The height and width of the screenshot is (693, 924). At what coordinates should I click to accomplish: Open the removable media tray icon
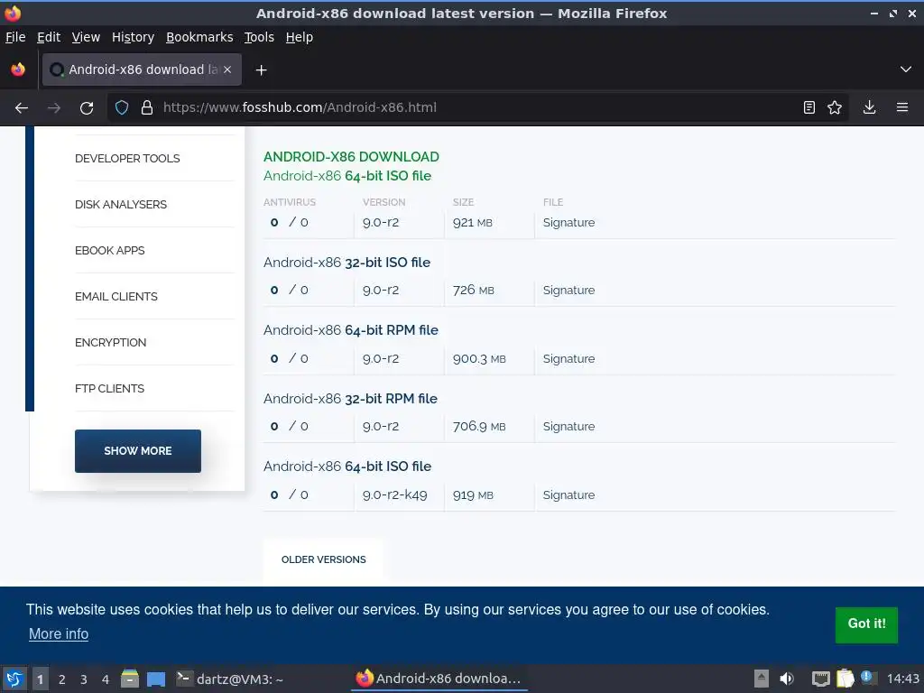pos(762,679)
